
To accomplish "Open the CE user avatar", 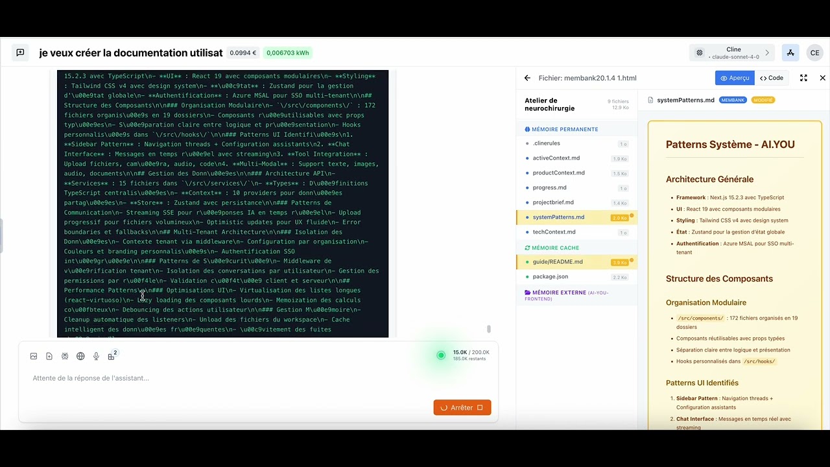I will pos(814,53).
